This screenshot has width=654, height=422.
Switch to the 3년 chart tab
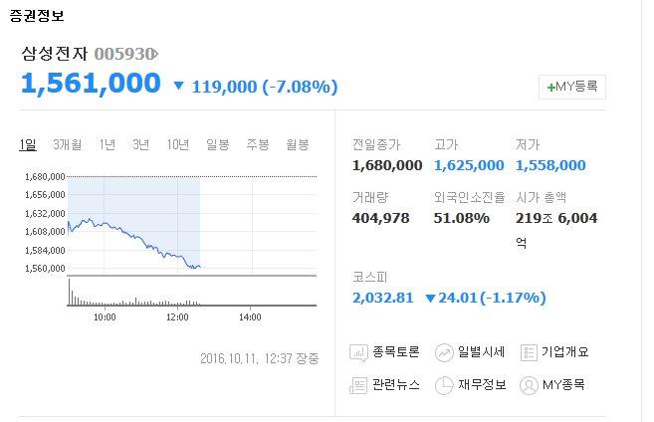click(140, 145)
